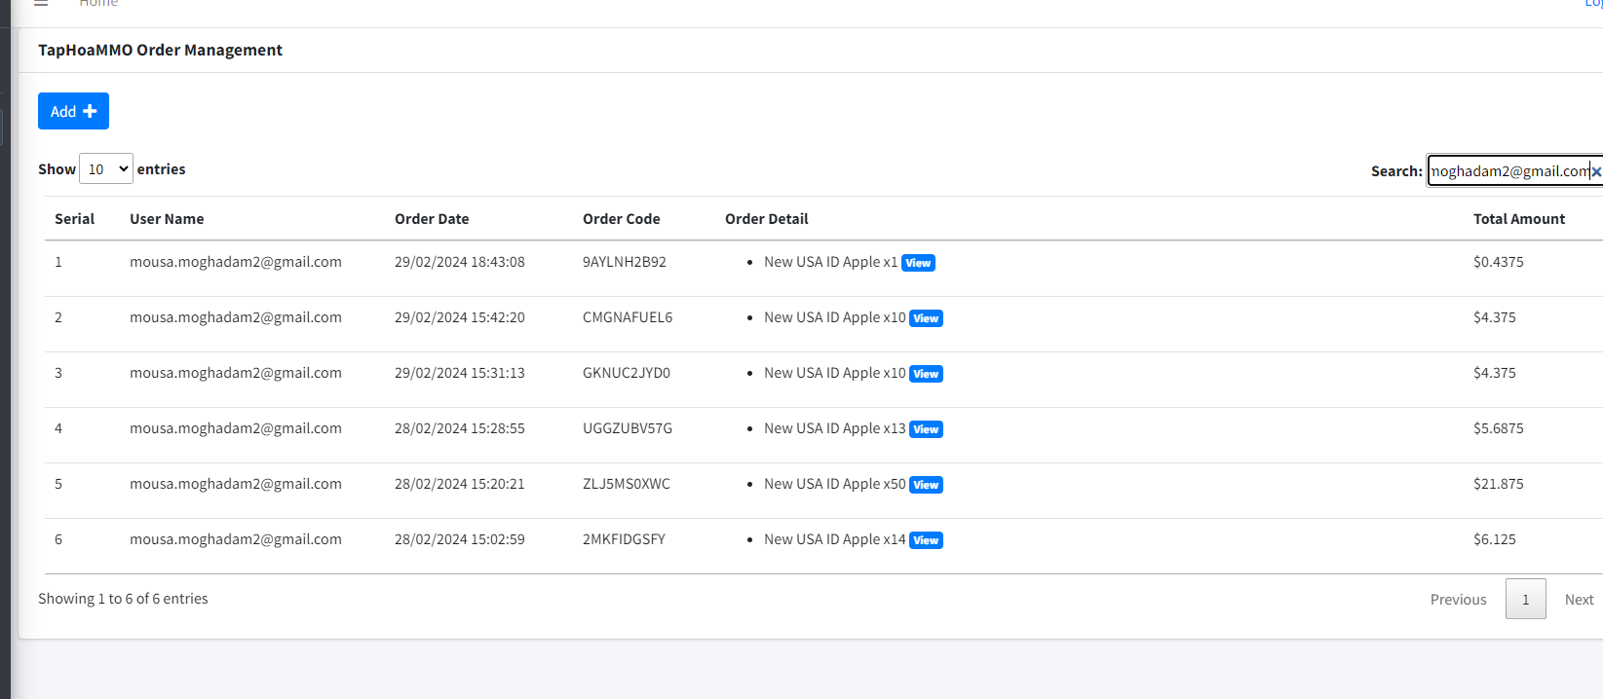View details of order 9AYLNH2B92
Viewport: 1603px width, 699px height.
(x=918, y=263)
